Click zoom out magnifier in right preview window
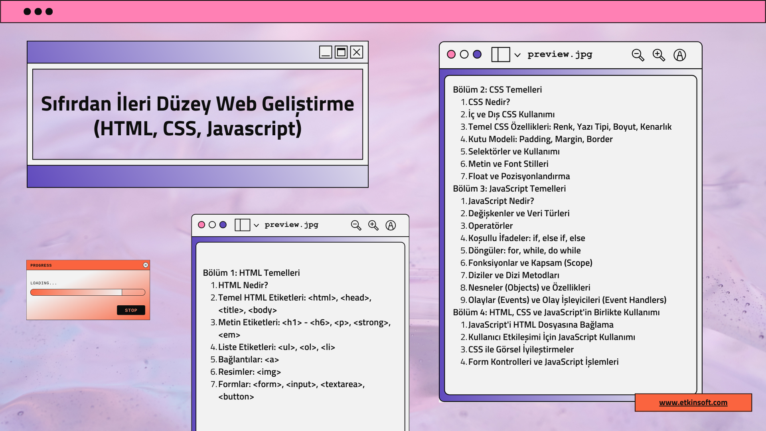Image resolution: width=766 pixels, height=431 pixels. tap(638, 55)
